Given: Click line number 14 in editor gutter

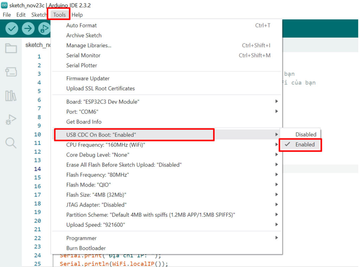Looking at the screenshot, I should click(x=37, y=169).
